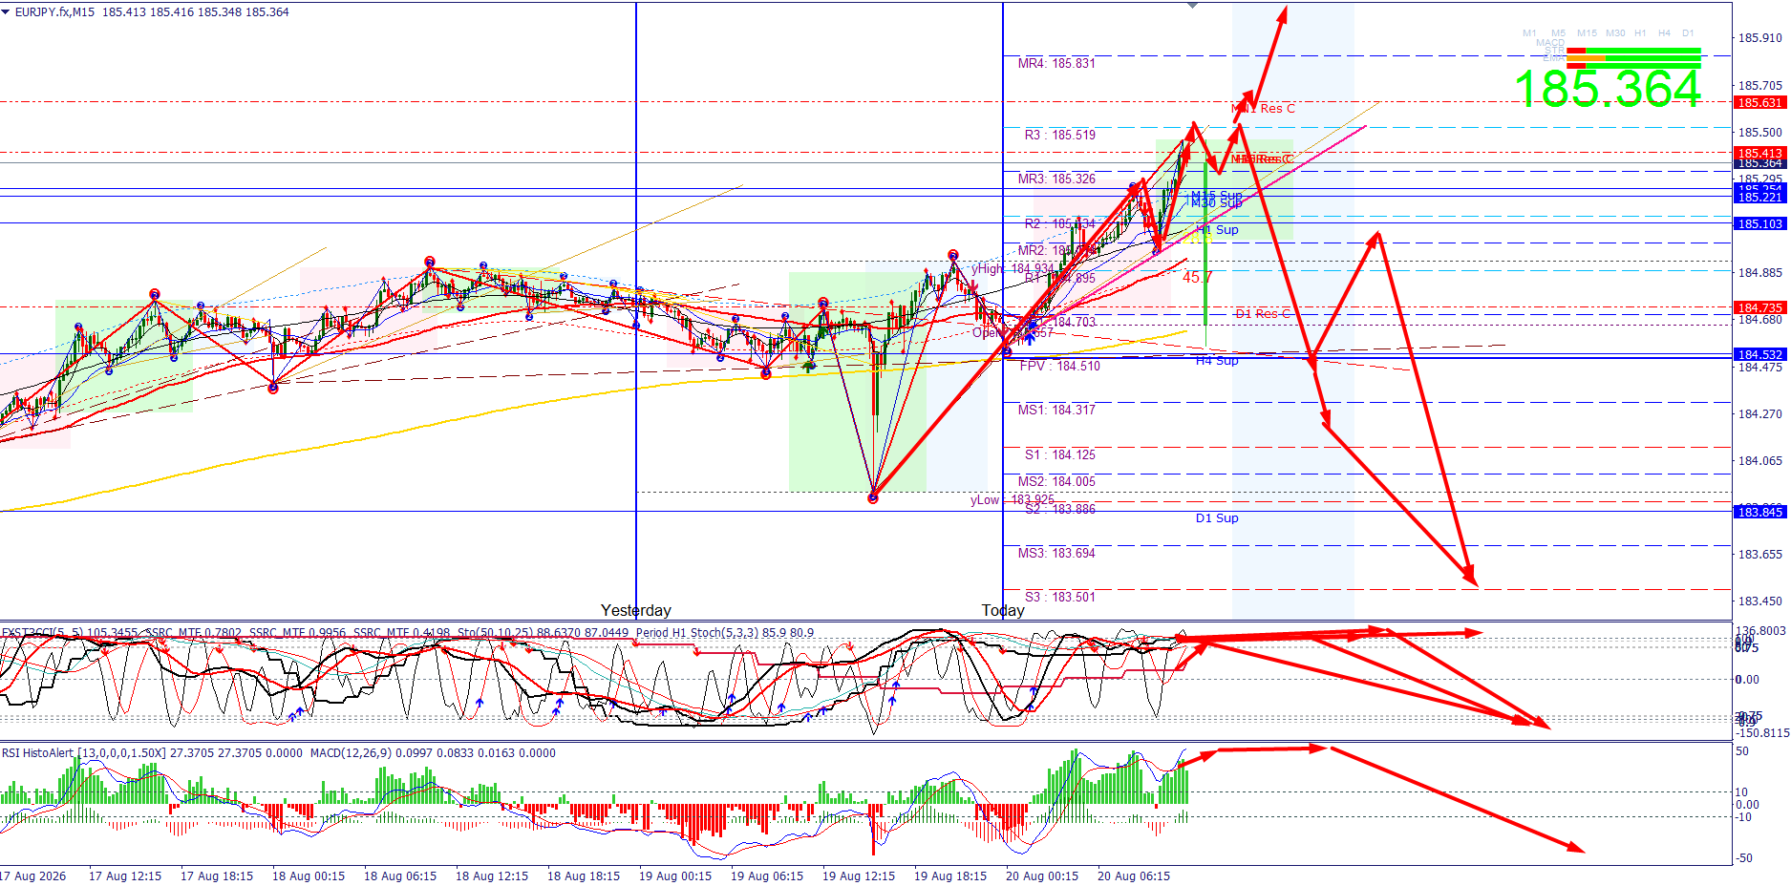Select the MS2: 184.005 level label

1056,482
